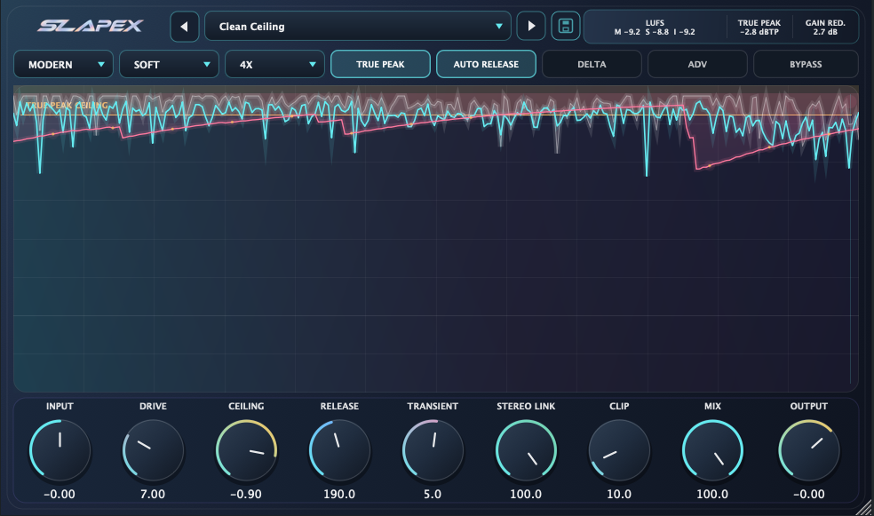Click the CLIP value 10.0
Screen dimensions: 874x516
[x=619, y=495]
